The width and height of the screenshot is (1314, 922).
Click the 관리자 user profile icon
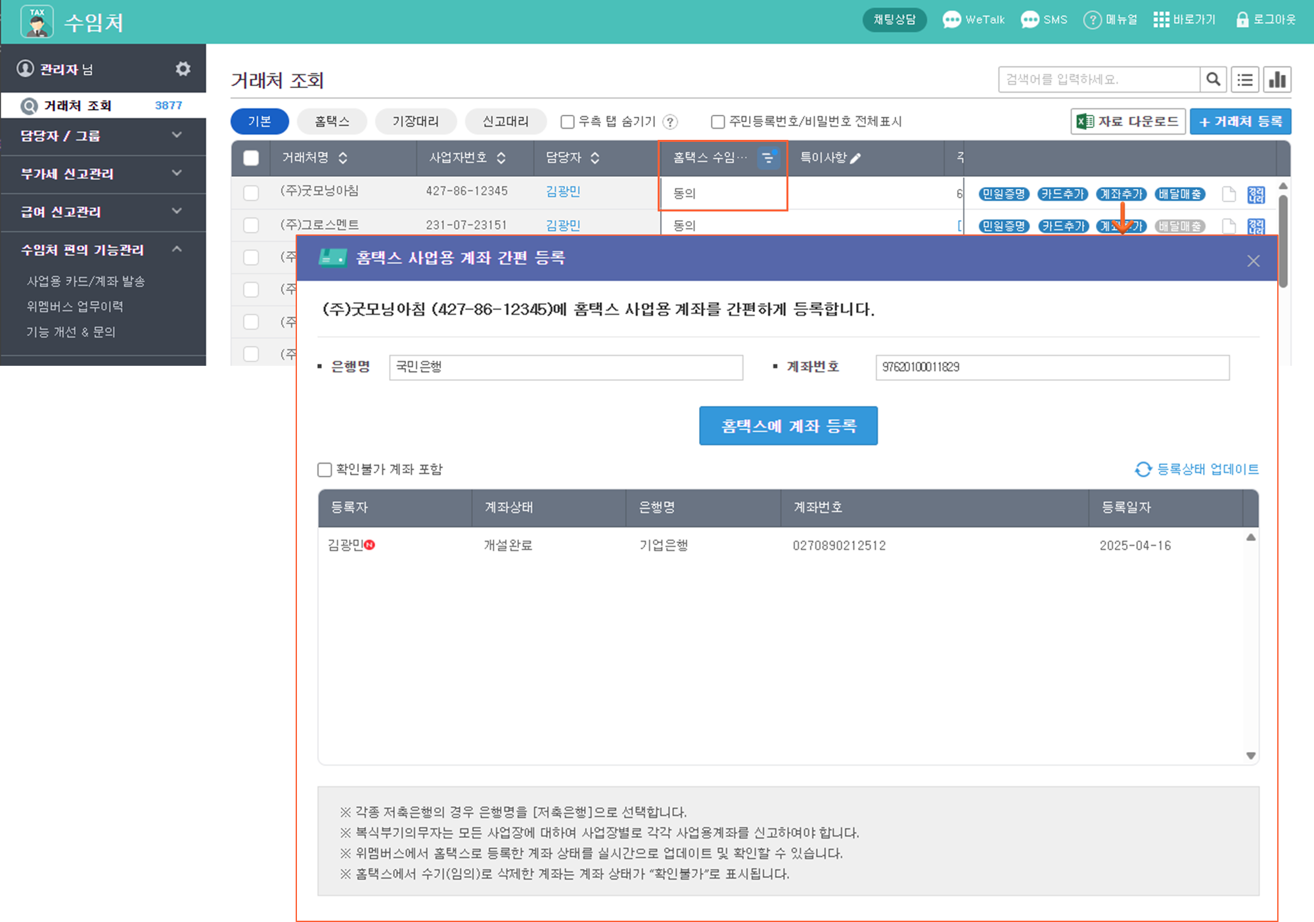(x=25, y=68)
